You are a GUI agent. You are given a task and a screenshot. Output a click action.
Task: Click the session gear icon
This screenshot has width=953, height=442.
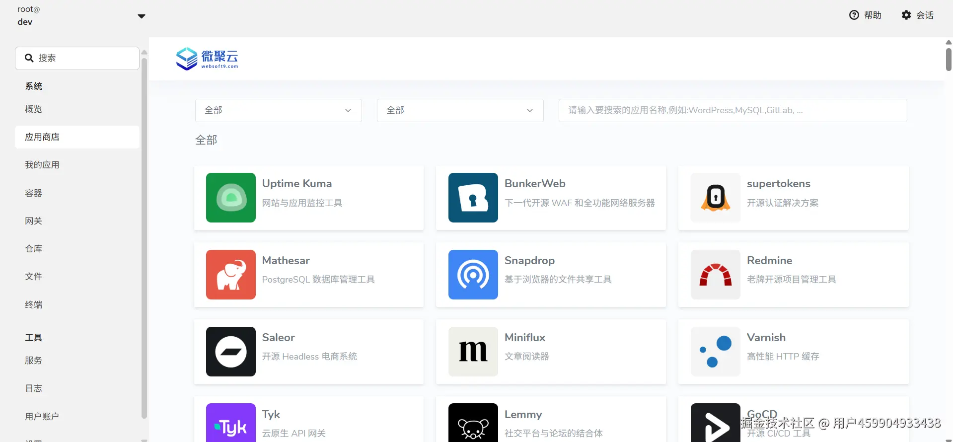(906, 15)
